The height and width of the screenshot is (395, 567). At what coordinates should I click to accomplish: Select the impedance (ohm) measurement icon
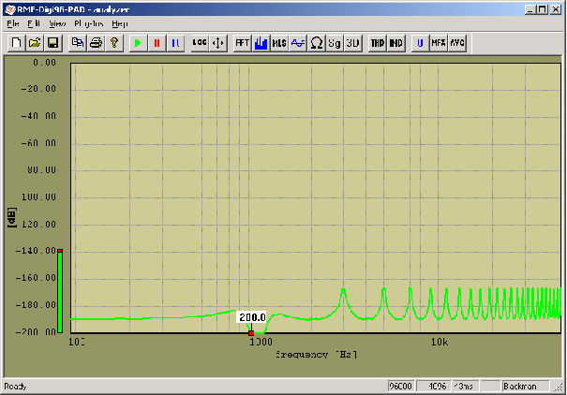[x=316, y=43]
